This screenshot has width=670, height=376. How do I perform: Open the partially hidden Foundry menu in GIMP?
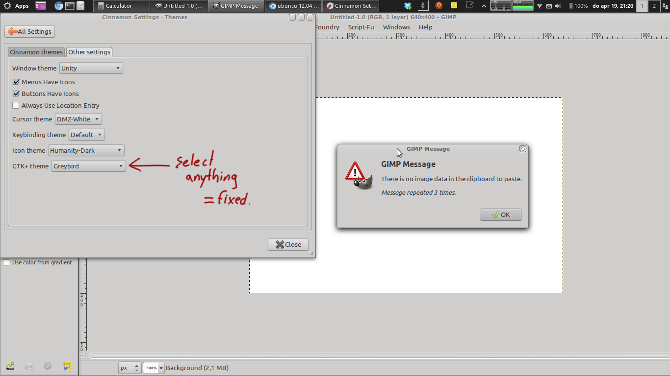(327, 27)
